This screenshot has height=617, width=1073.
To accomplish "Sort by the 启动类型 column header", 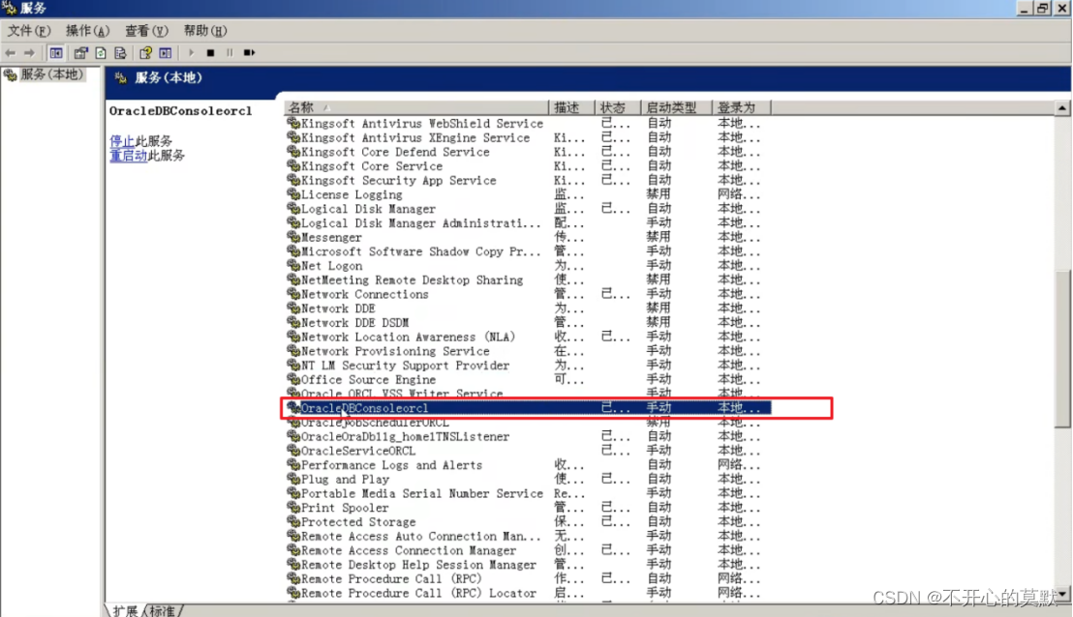I will point(676,107).
